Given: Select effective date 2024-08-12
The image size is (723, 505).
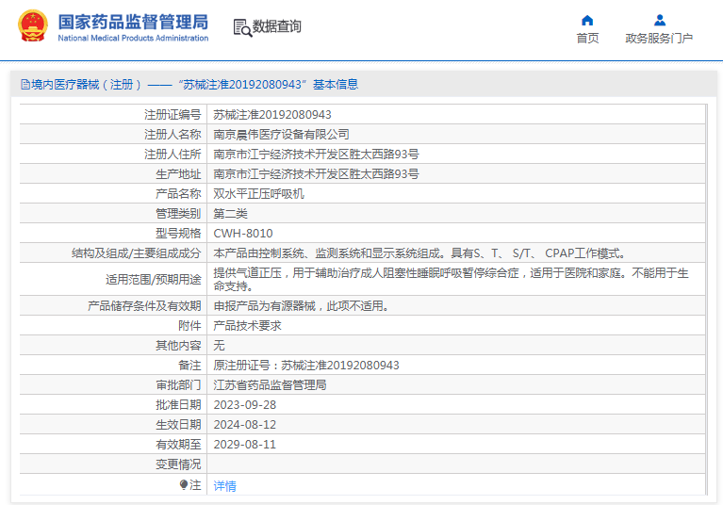Looking at the screenshot, I should tap(245, 425).
